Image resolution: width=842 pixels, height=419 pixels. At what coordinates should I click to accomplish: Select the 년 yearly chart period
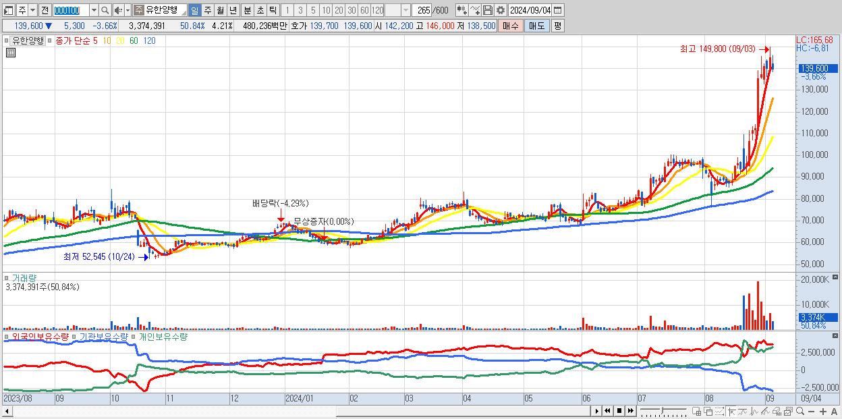(x=233, y=10)
